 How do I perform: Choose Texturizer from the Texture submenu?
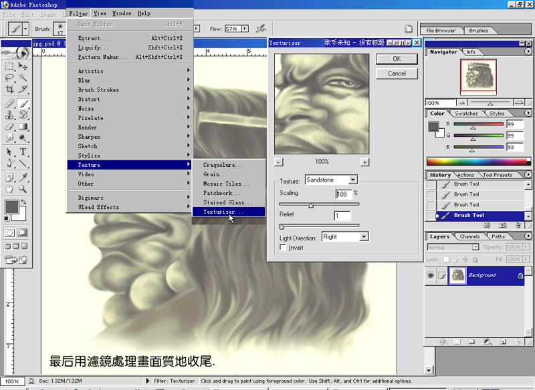[229, 212]
